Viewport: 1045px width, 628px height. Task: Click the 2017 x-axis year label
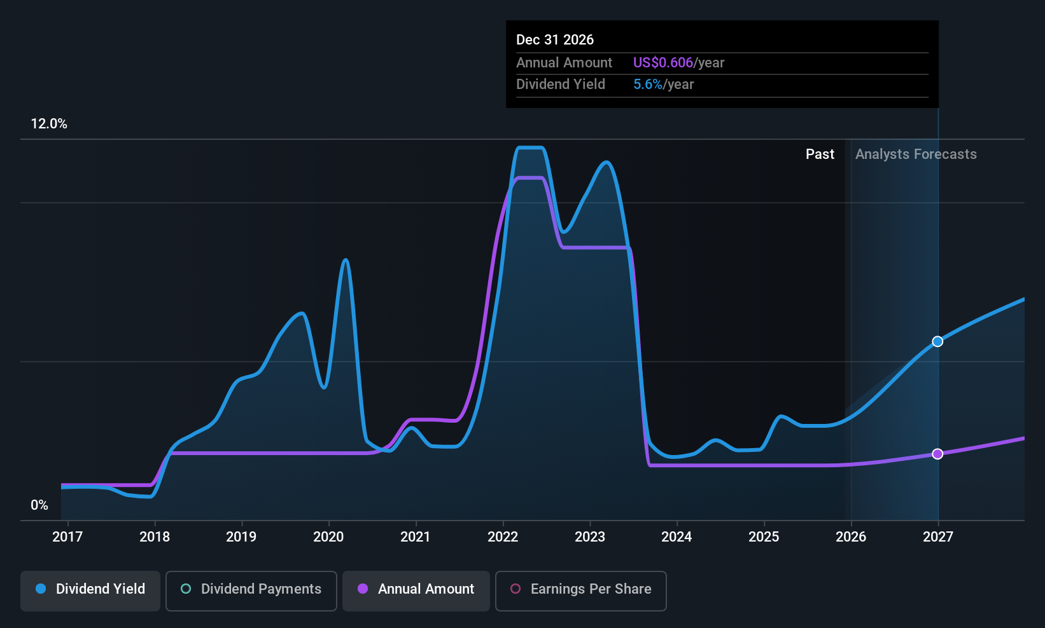click(67, 537)
